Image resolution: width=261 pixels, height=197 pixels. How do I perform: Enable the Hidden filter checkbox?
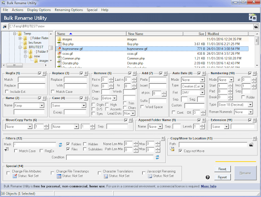(85, 144)
